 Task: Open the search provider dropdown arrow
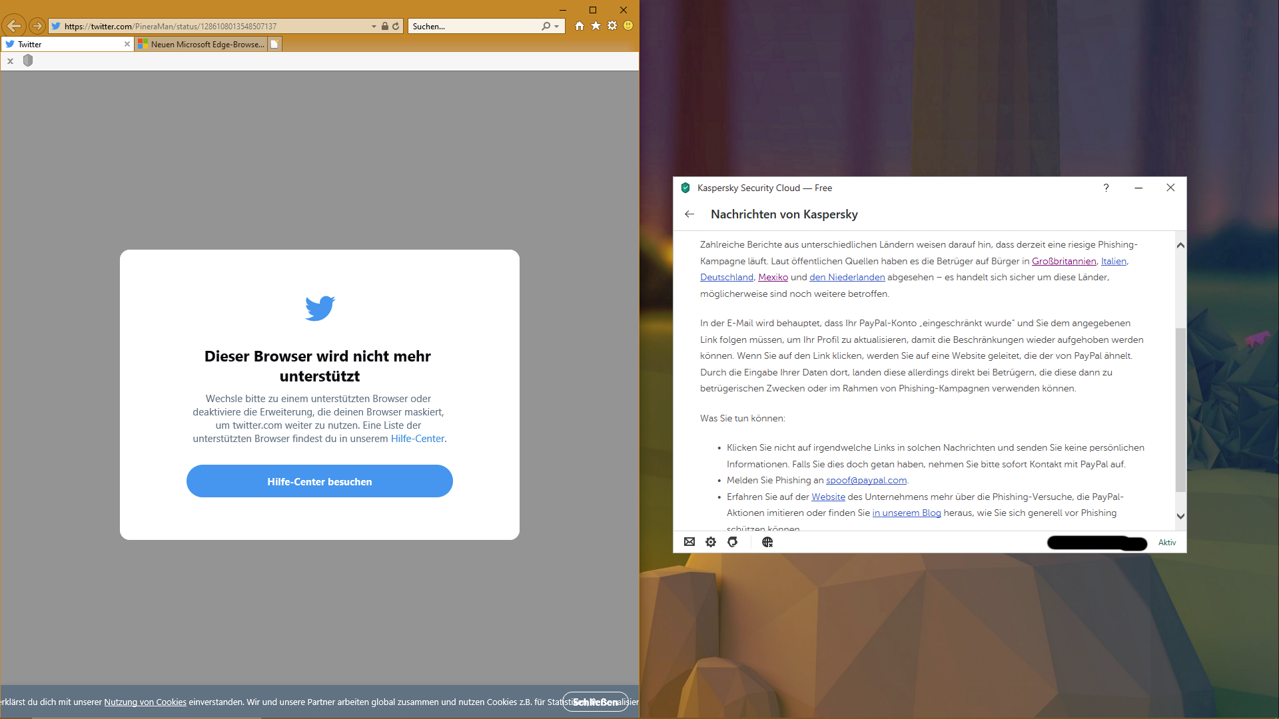[557, 27]
